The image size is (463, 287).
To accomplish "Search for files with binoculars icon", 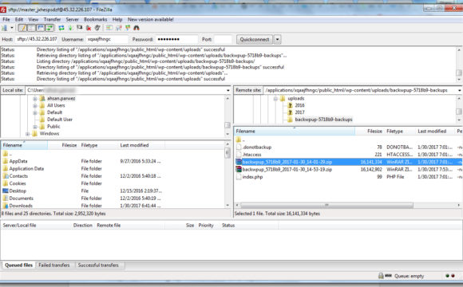I will pos(137,28).
